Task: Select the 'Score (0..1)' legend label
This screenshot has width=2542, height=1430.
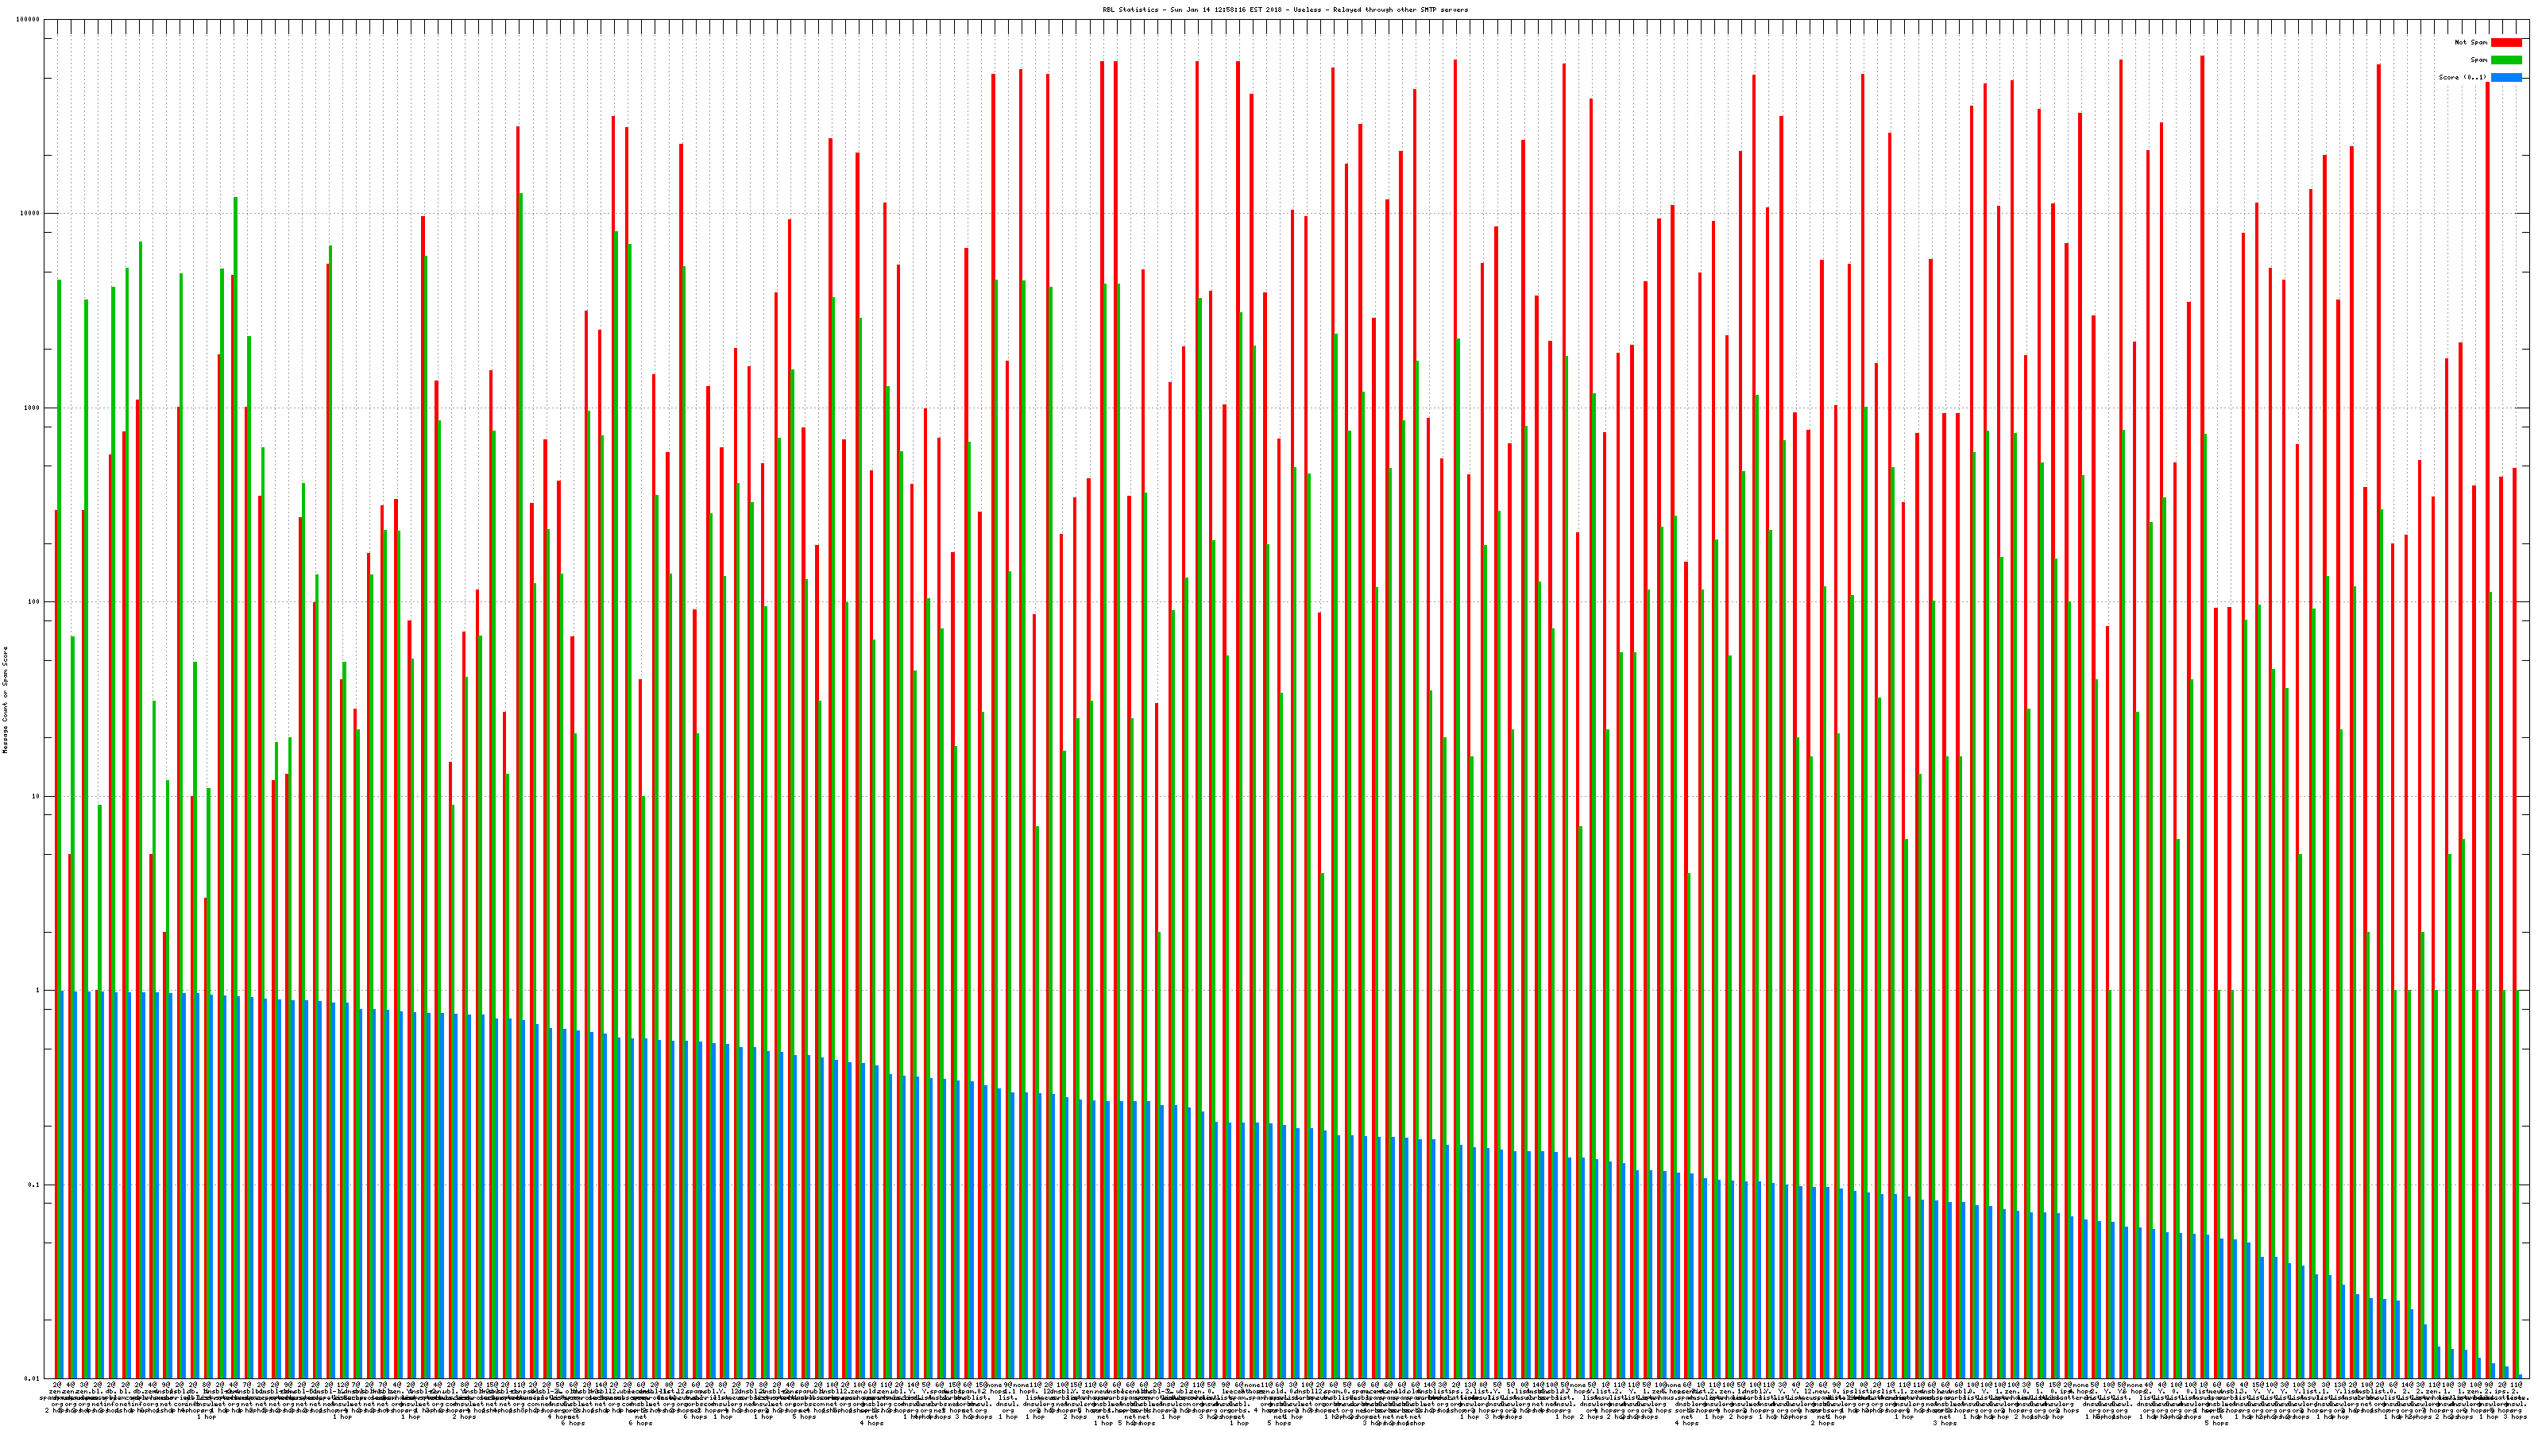Action: click(x=2462, y=77)
